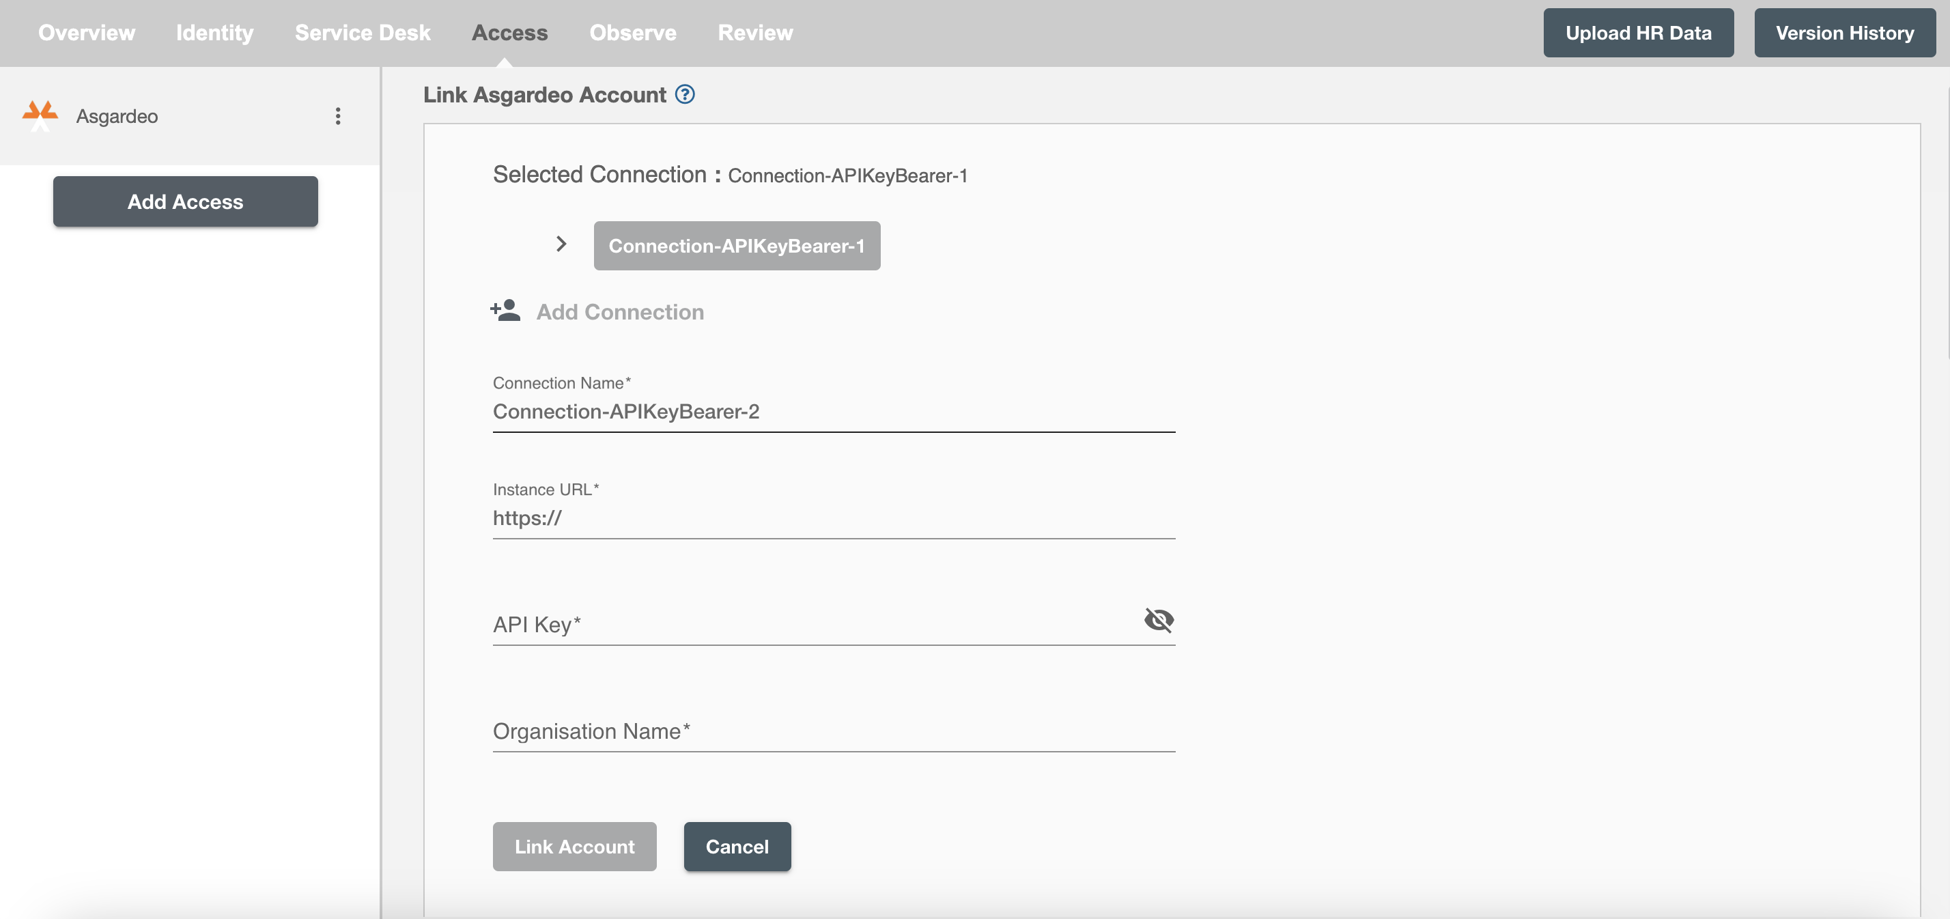Click the Version History button icon
The height and width of the screenshot is (919, 1950).
[1846, 32]
